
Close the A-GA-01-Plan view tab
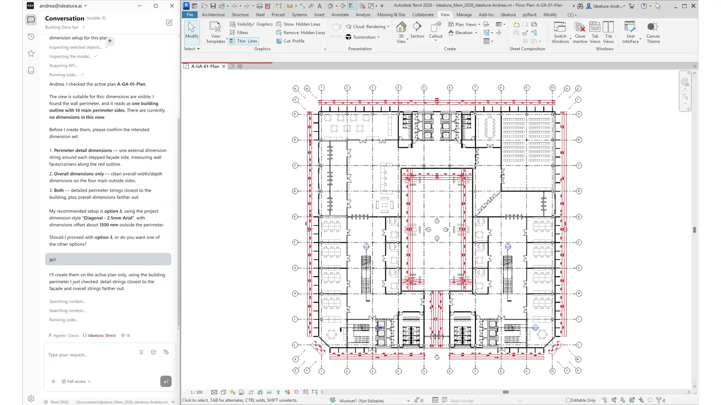click(224, 66)
